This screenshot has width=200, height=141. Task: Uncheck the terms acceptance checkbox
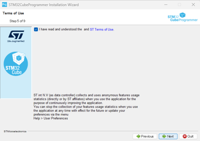36,29
